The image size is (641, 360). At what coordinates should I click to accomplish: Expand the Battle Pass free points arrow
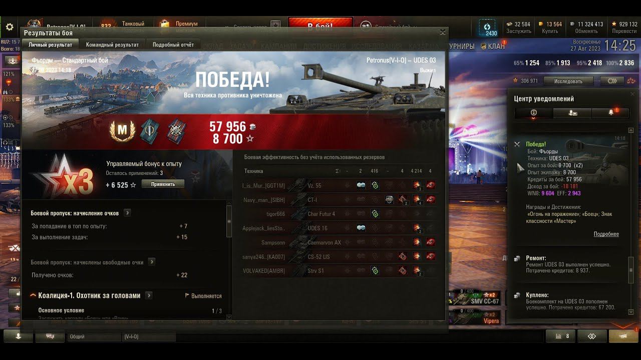(152, 262)
